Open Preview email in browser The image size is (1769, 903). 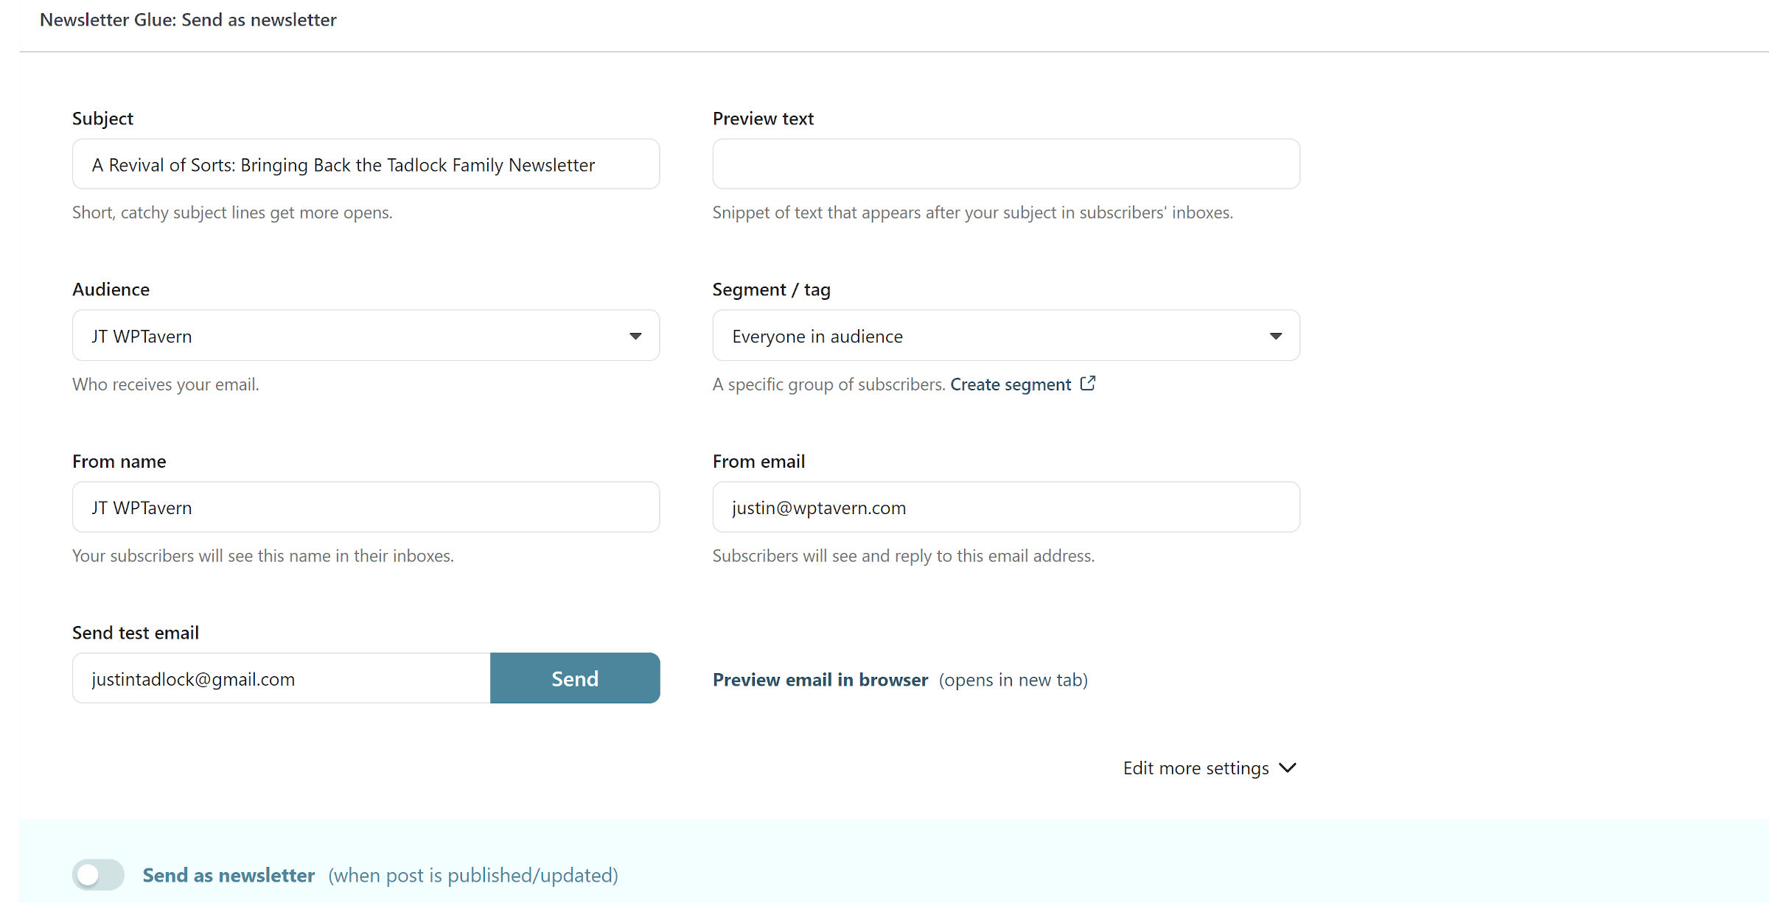pos(820,679)
